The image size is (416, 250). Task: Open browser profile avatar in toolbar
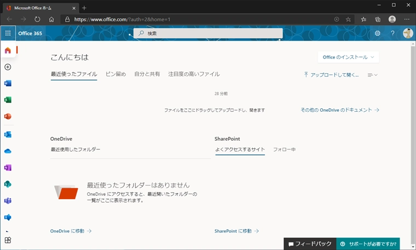(x=392, y=19)
